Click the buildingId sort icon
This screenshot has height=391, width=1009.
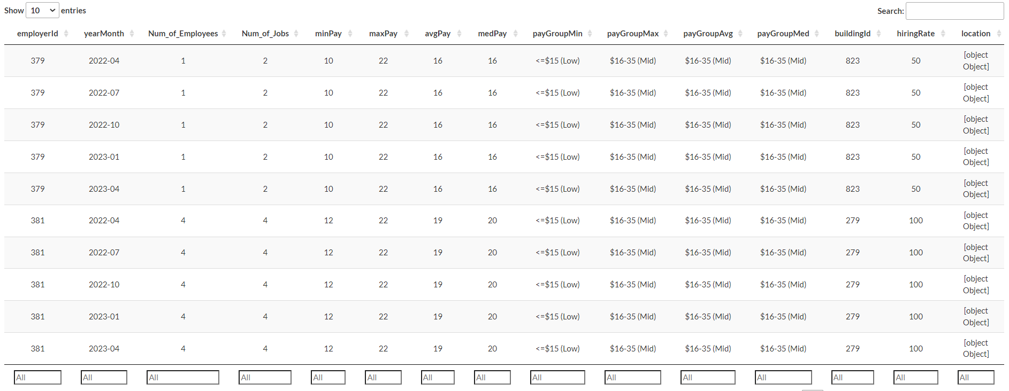coord(878,34)
